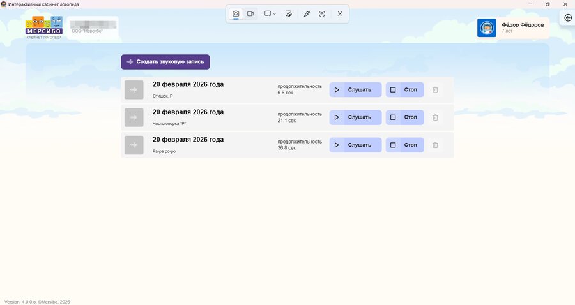The width and height of the screenshot is (575, 305).
Task: Minimize the Интерактивный кабинет логопеда window
Action: tap(530, 4)
